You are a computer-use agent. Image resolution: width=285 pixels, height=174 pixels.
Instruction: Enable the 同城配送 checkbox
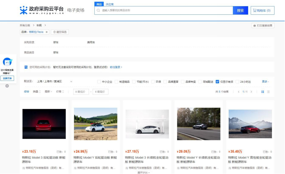[x=200, y=82]
